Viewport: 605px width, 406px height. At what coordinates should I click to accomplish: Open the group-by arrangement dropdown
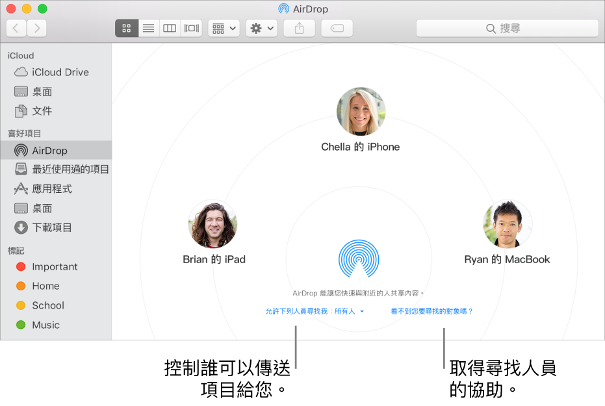(224, 28)
